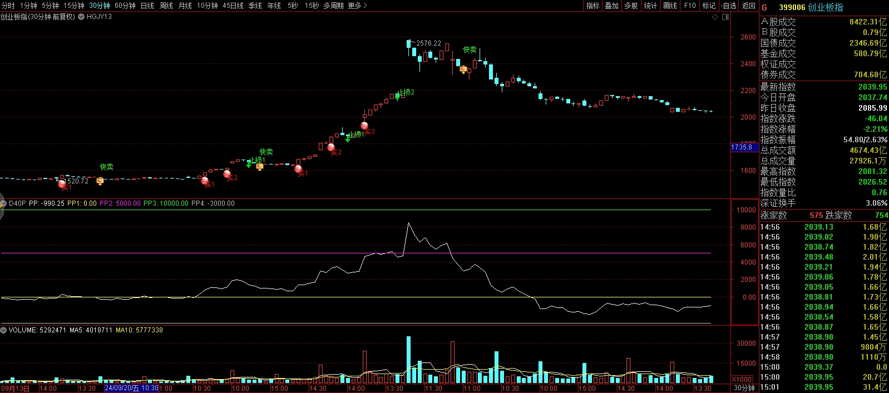This screenshot has height=393, width=889.
Task: Click the 创业板指 index name header
Action: (826, 7)
